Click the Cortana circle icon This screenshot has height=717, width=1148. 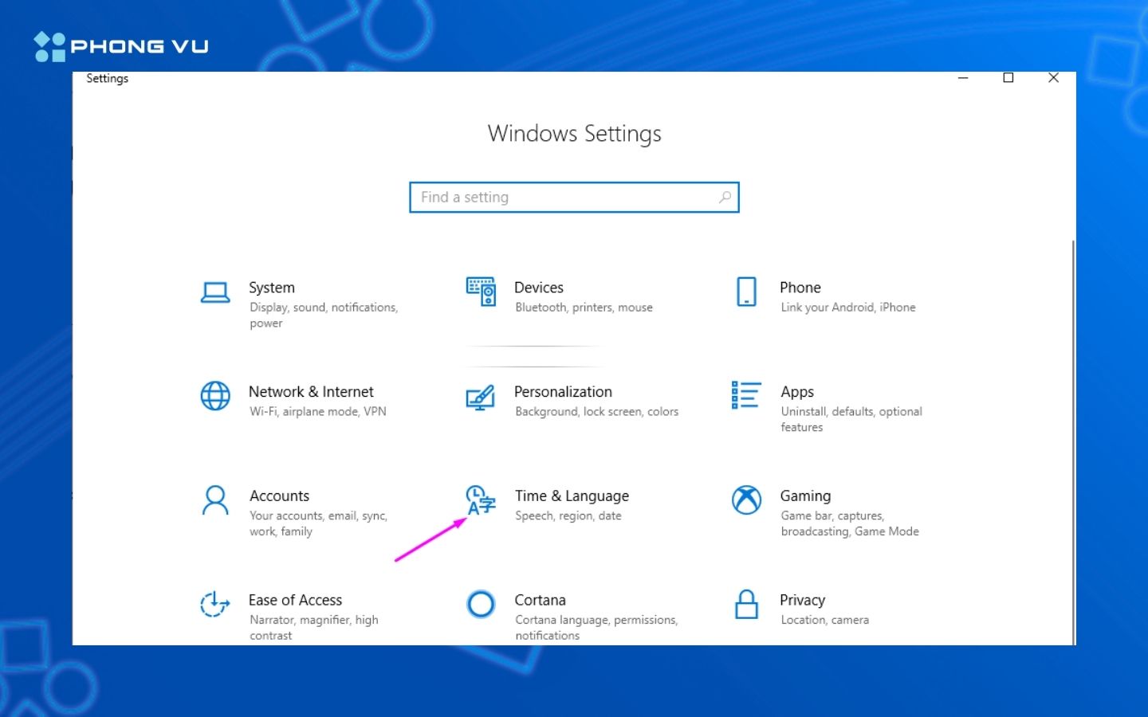pyautogui.click(x=481, y=605)
